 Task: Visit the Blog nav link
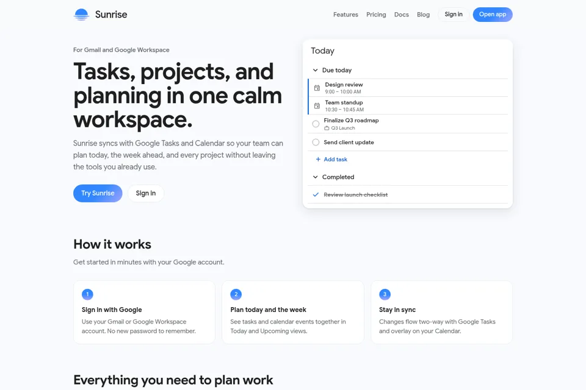pos(423,15)
